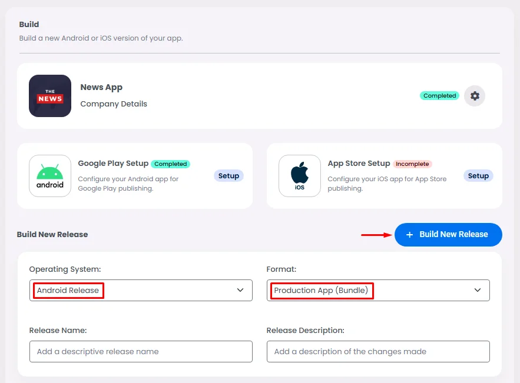Focus the Release Name input field
The width and height of the screenshot is (520, 383).
pyautogui.click(x=141, y=352)
